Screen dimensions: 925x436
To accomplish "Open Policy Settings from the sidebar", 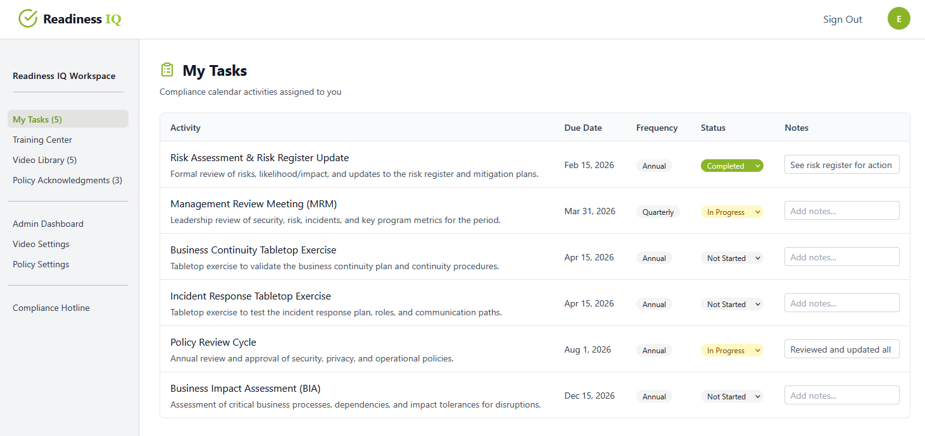I will [x=41, y=263].
